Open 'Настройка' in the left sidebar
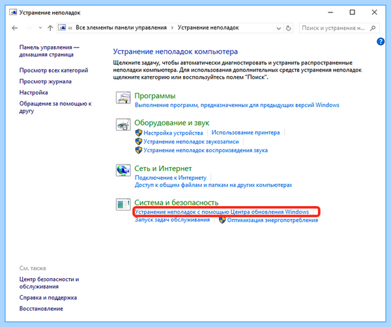This screenshot has width=391, height=327. 34,92
